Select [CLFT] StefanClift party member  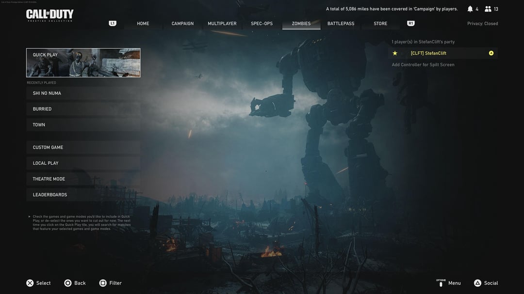(443, 53)
